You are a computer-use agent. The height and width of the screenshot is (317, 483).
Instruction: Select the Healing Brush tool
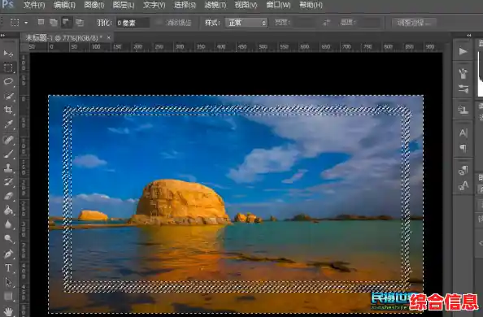pos(8,140)
